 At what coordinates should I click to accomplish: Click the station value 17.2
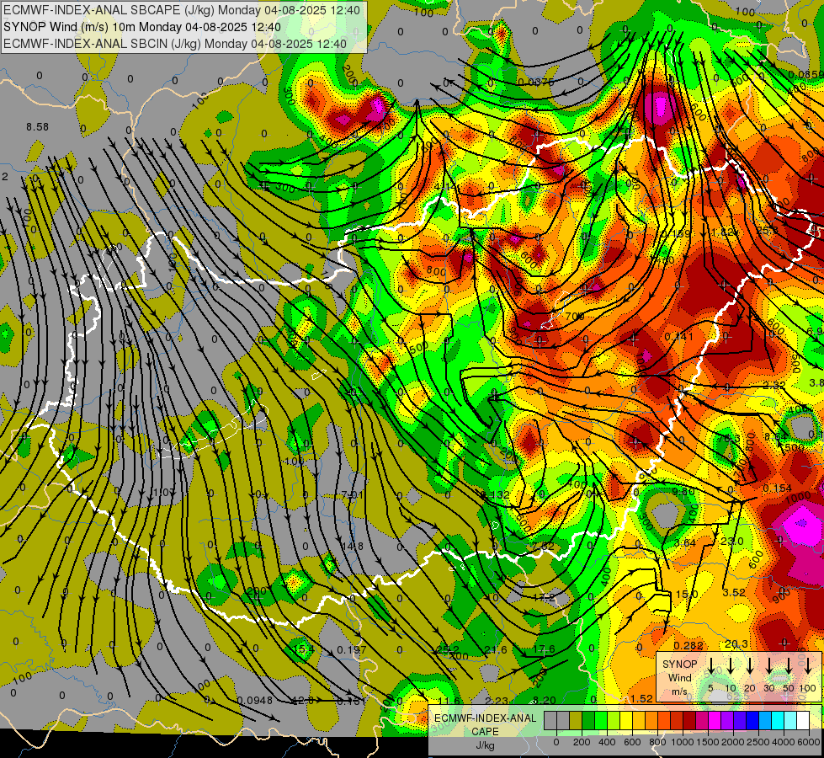click(x=544, y=598)
